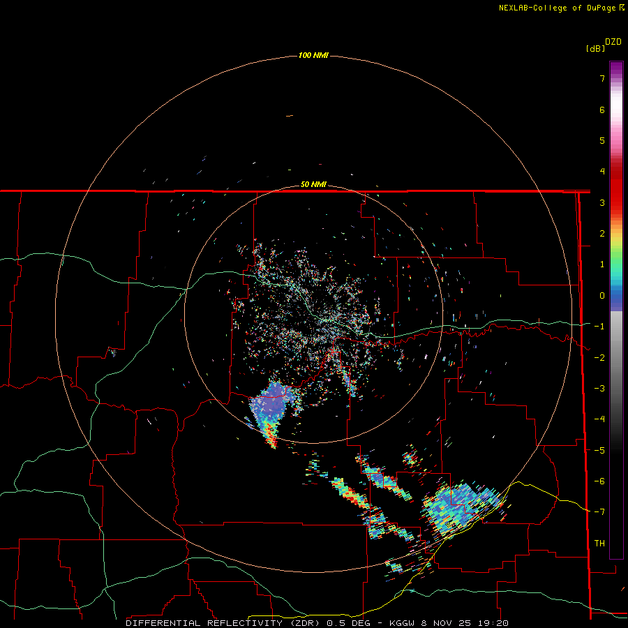Image resolution: width=628 pixels, height=628 pixels.
Task: Click the 3 value on the color scale
Action: pos(602,202)
